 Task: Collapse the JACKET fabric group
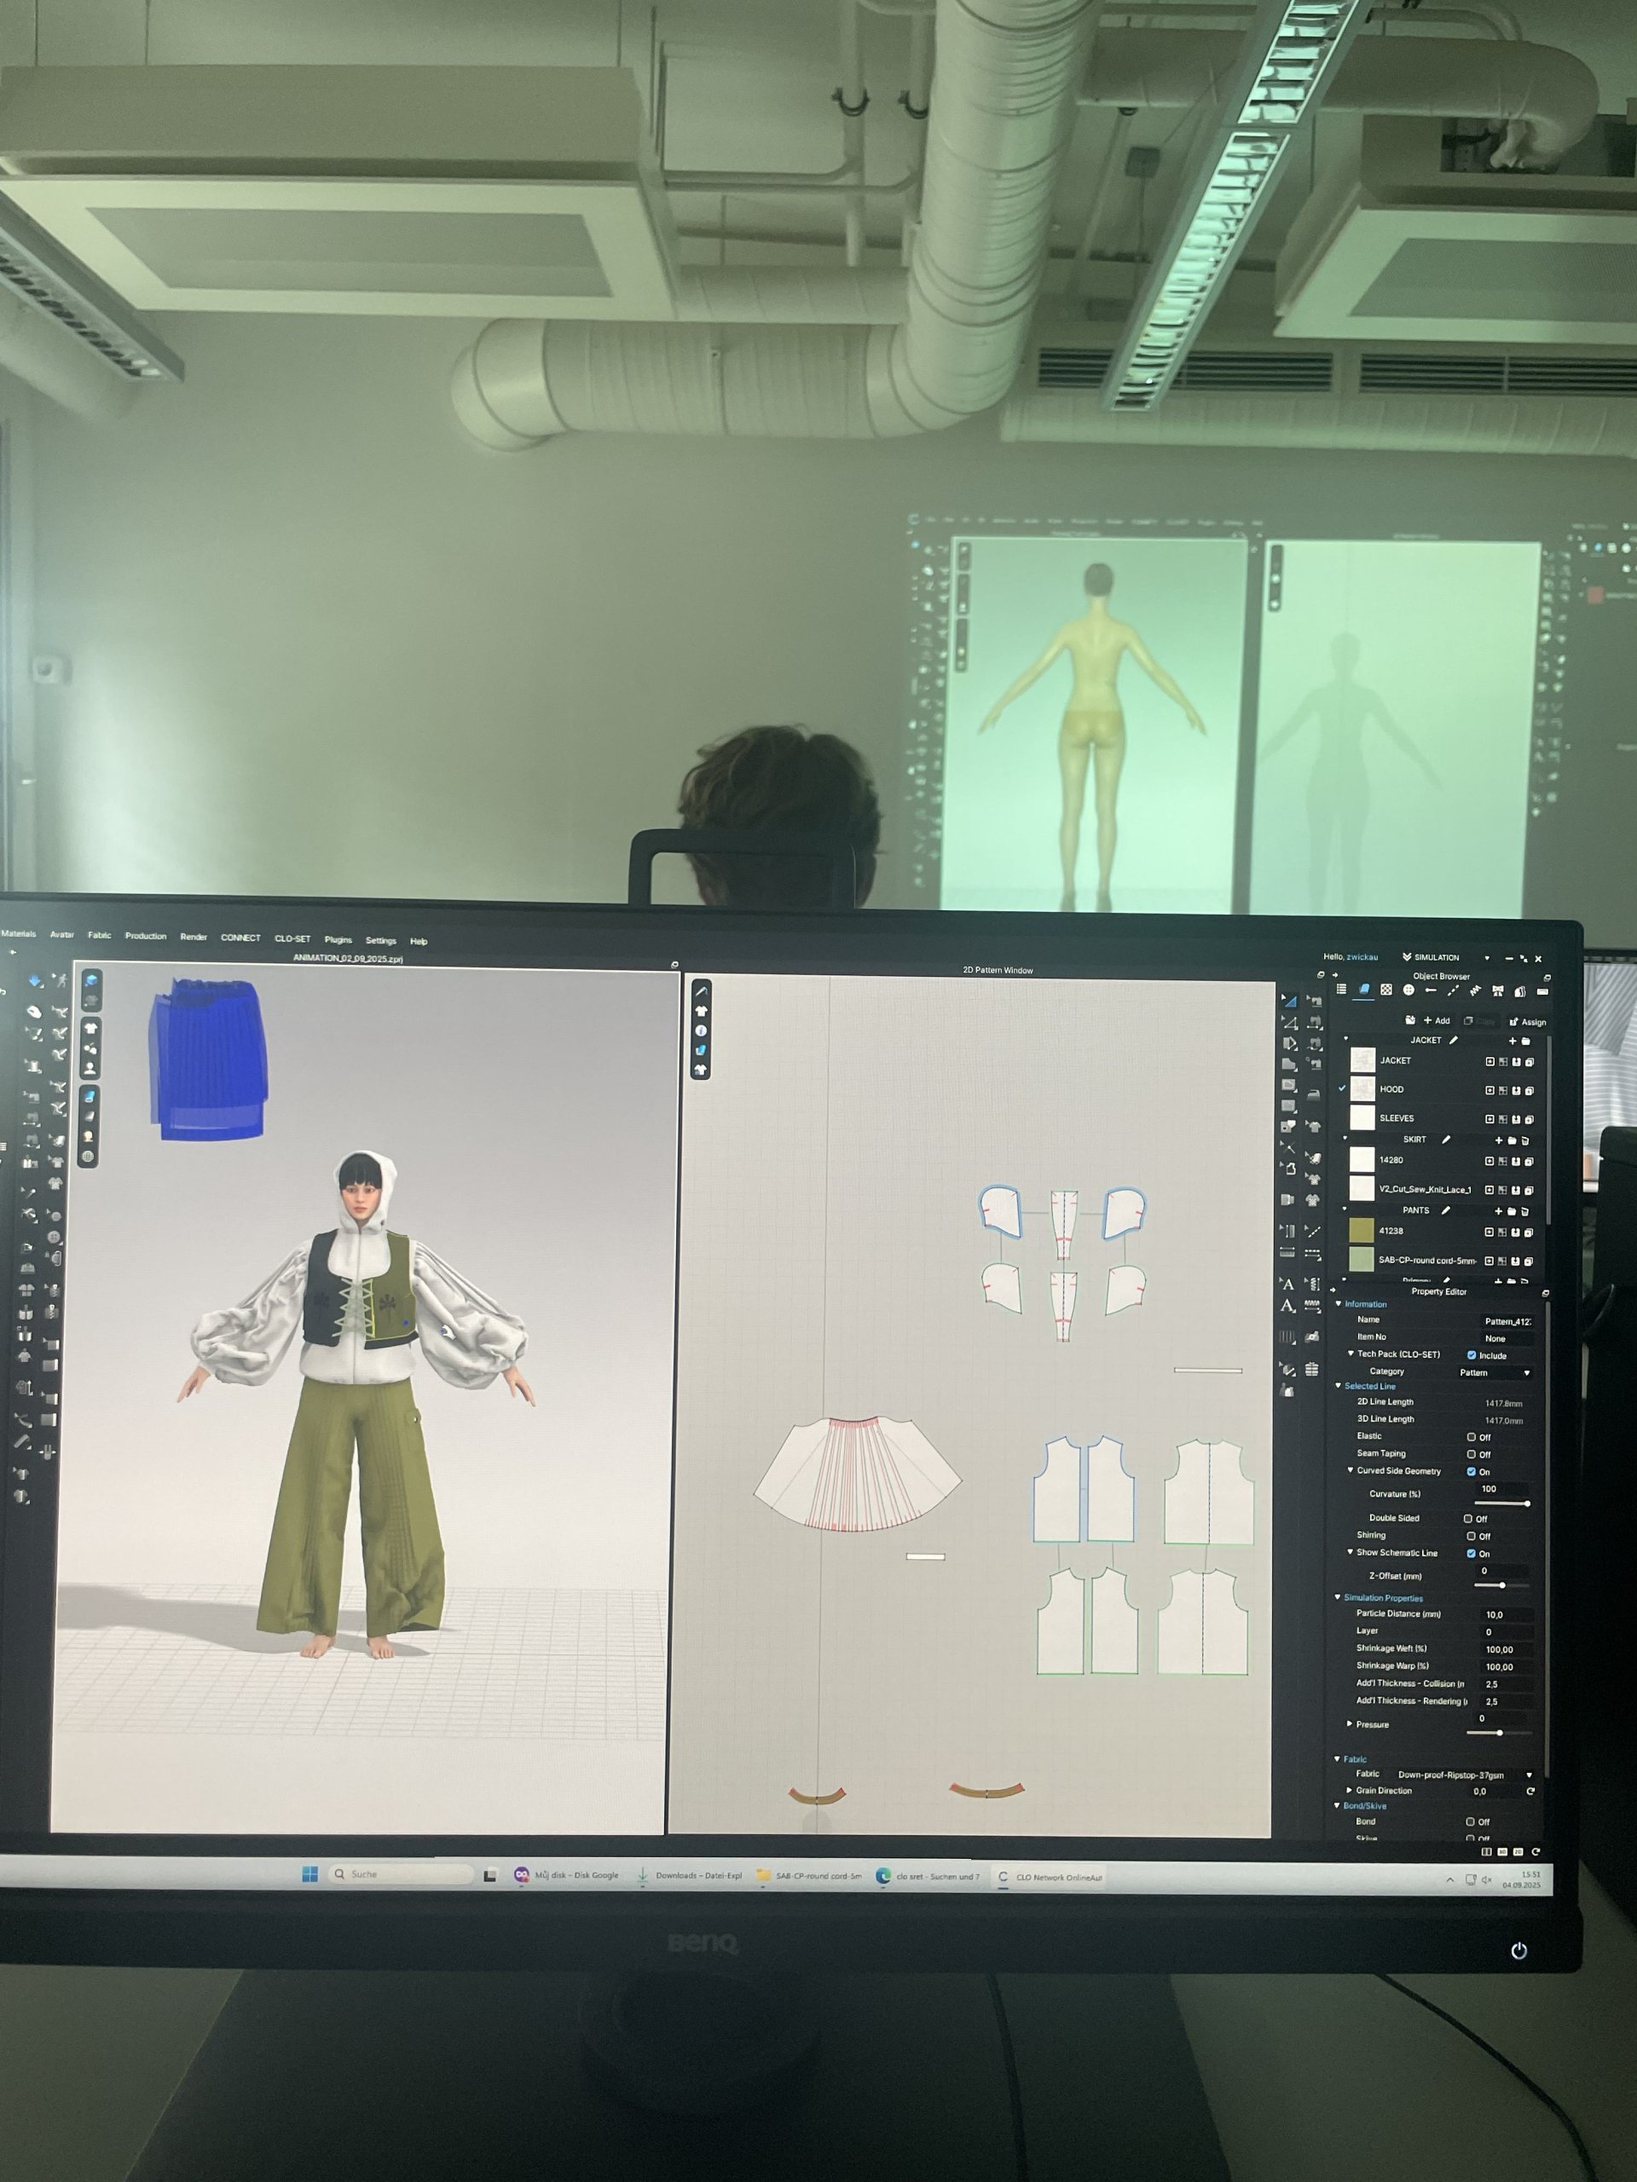point(1346,1040)
